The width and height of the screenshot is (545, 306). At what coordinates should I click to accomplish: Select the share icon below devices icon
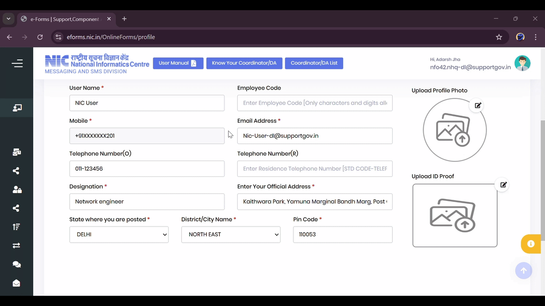(16, 170)
